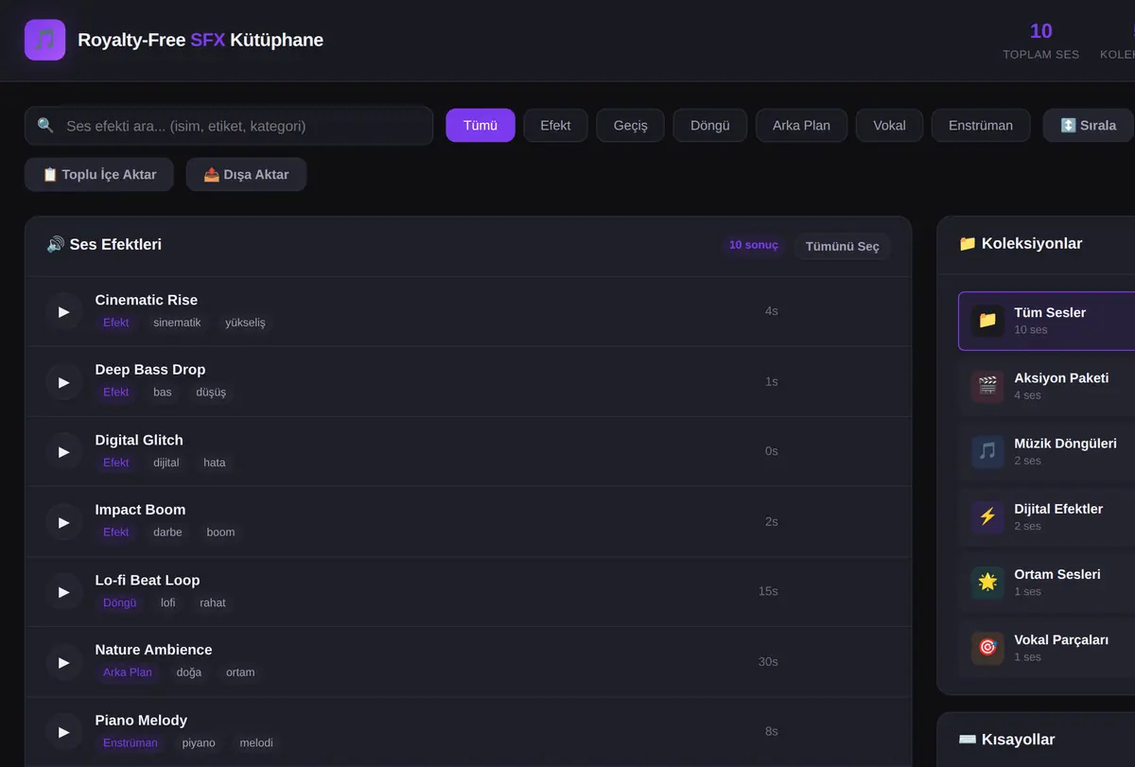Select the Geçiş filter
The width and height of the screenshot is (1135, 767).
631,126
